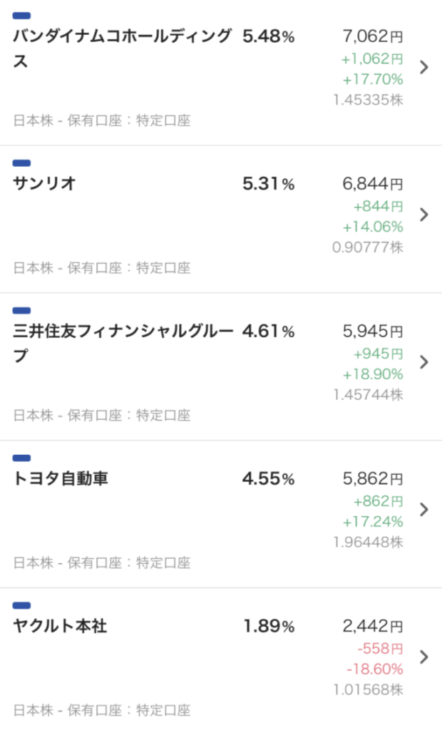
Task: Click the 7,062円 valuation amount
Action: pos(372,37)
